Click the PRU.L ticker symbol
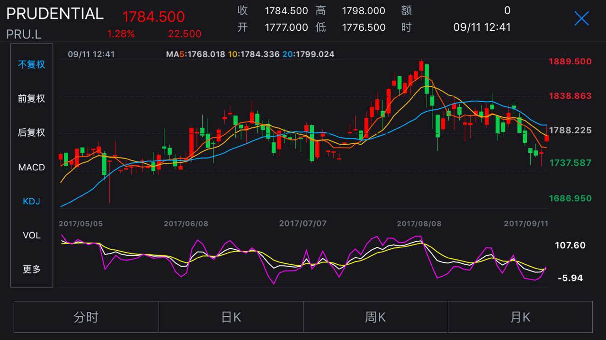Image resolution: width=606 pixels, height=340 pixels. point(25,34)
